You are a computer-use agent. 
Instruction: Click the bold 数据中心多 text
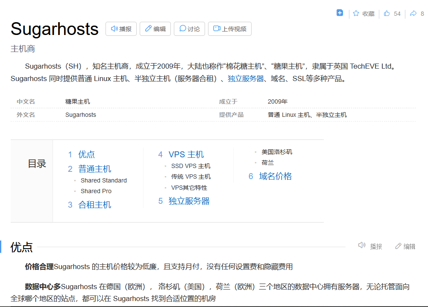point(43,287)
